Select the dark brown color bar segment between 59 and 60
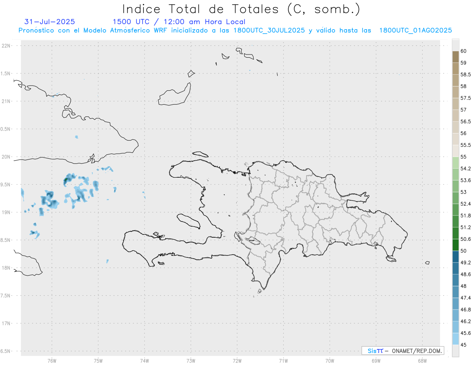This screenshot has width=474, height=366. [x=455, y=57]
